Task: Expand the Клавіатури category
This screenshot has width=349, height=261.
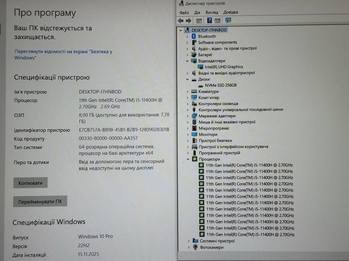Action: 187,91
